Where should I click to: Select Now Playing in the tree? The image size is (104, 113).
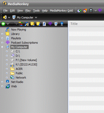18,30
